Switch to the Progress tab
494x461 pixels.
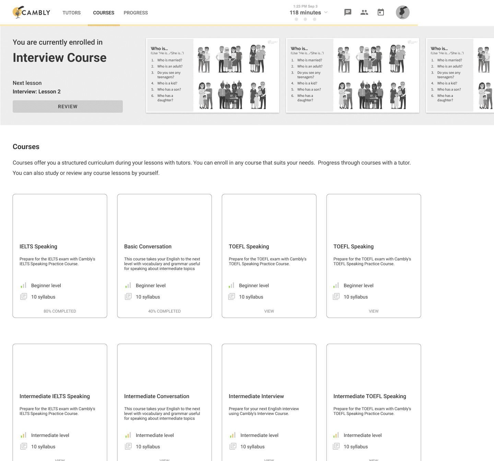click(x=136, y=13)
